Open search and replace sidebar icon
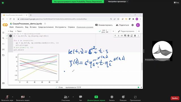The image size is (181, 102). point(3,38)
